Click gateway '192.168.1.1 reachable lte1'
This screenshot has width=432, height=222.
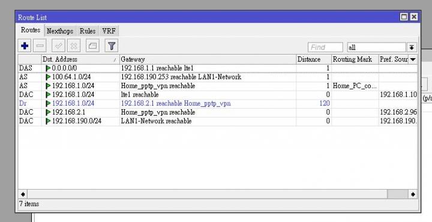pyautogui.click(x=157, y=68)
